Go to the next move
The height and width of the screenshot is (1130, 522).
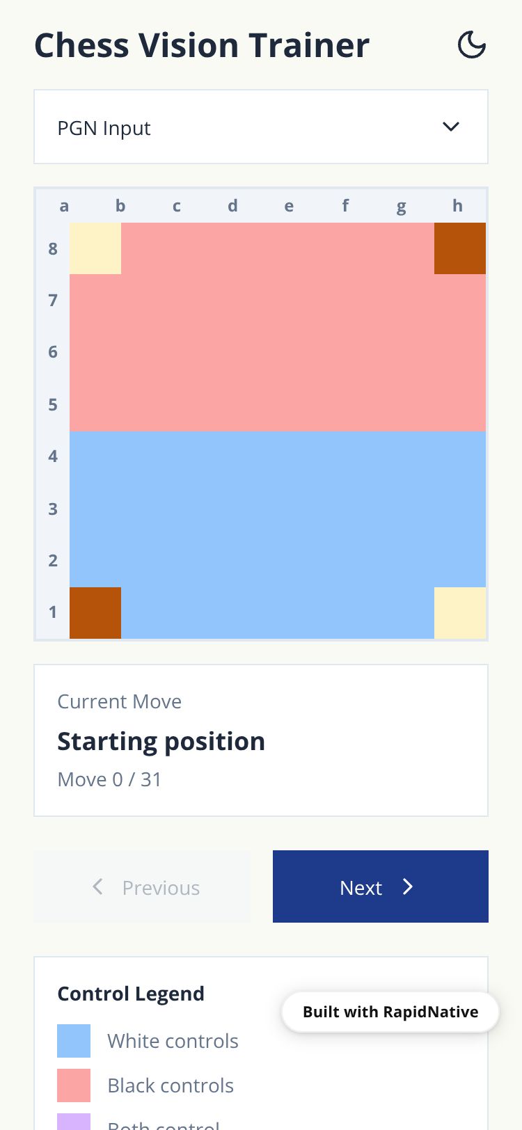[x=380, y=886]
